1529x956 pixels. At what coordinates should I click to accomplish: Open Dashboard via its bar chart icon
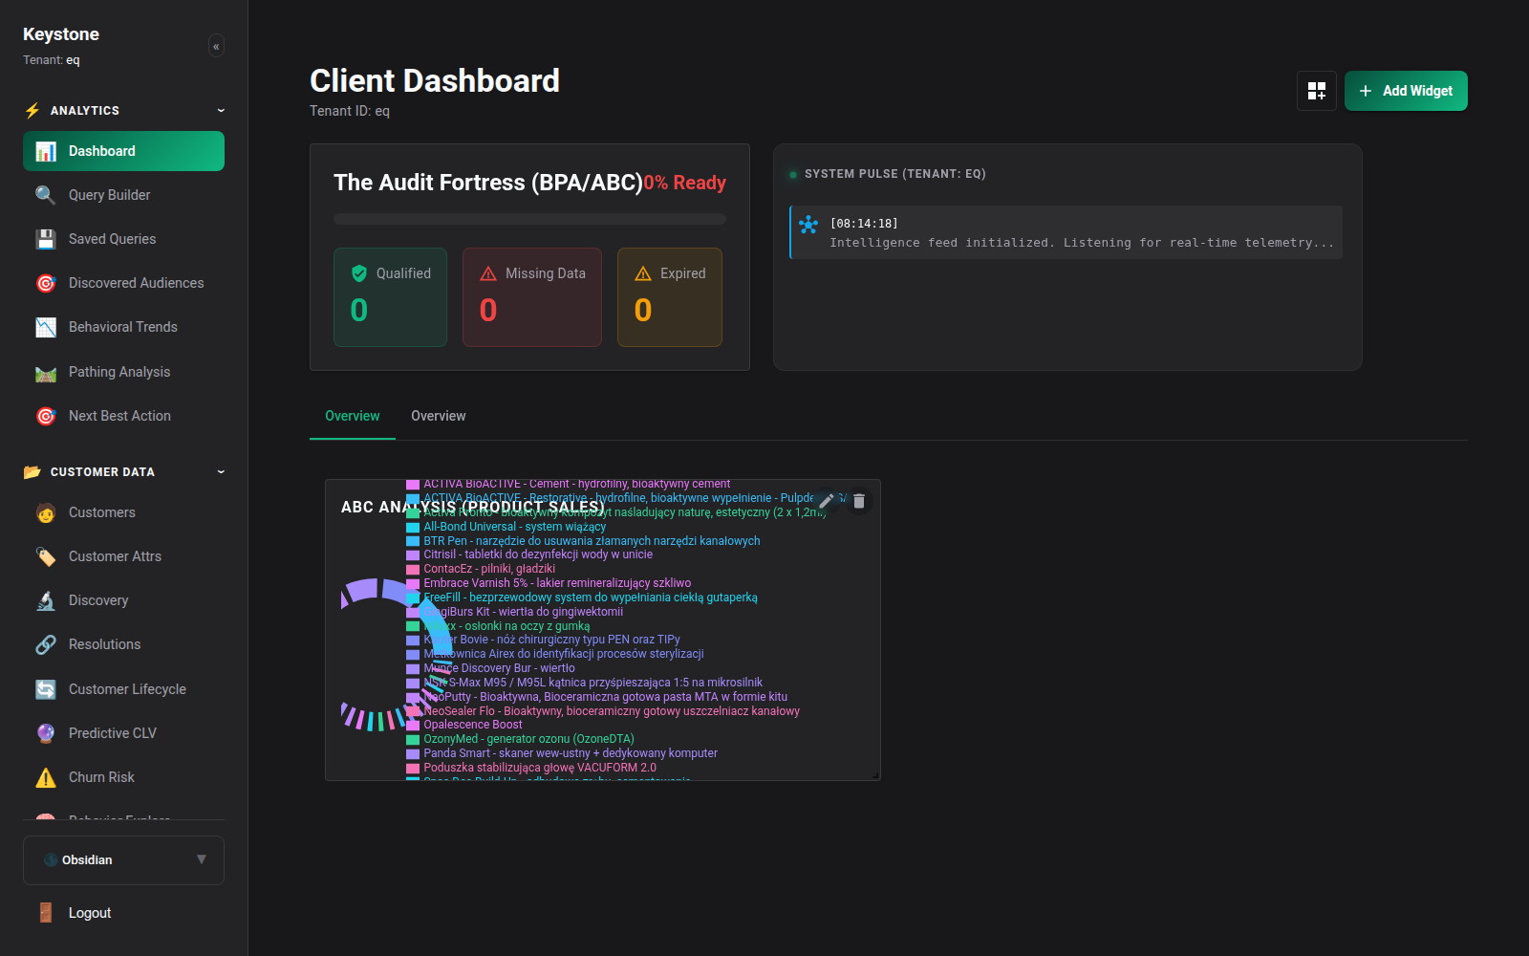46,151
